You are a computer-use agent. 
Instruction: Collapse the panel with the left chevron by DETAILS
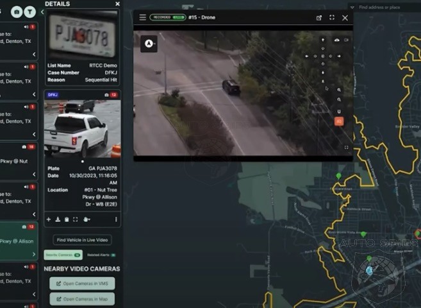(42, 12)
